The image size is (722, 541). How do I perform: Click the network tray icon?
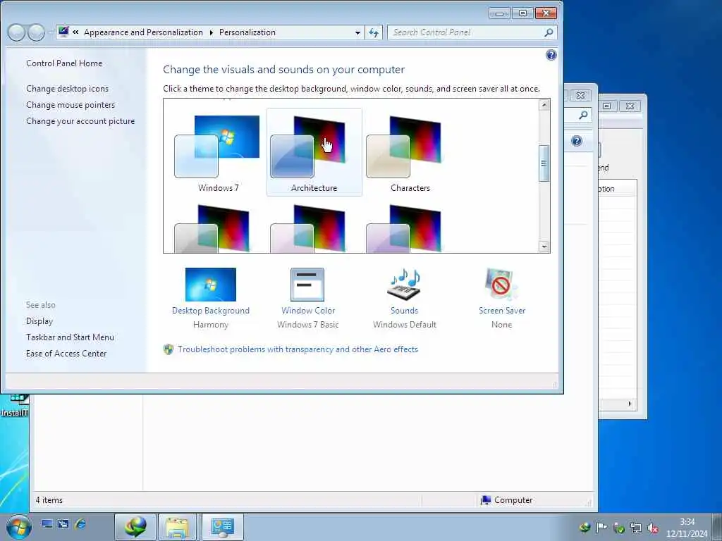[636, 528]
